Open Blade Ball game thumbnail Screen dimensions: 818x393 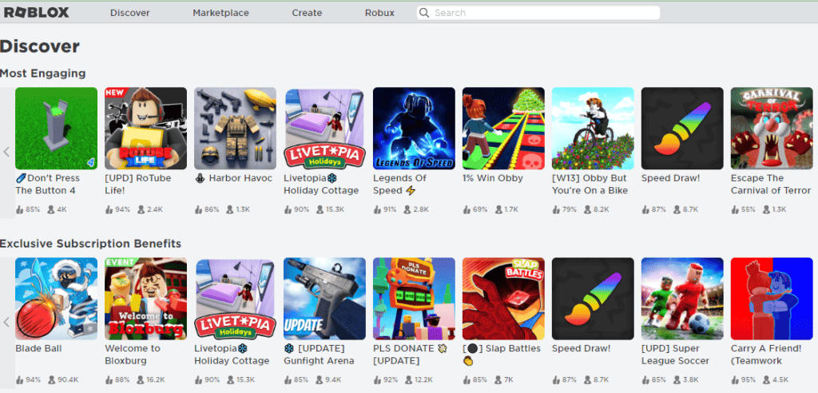click(x=57, y=299)
